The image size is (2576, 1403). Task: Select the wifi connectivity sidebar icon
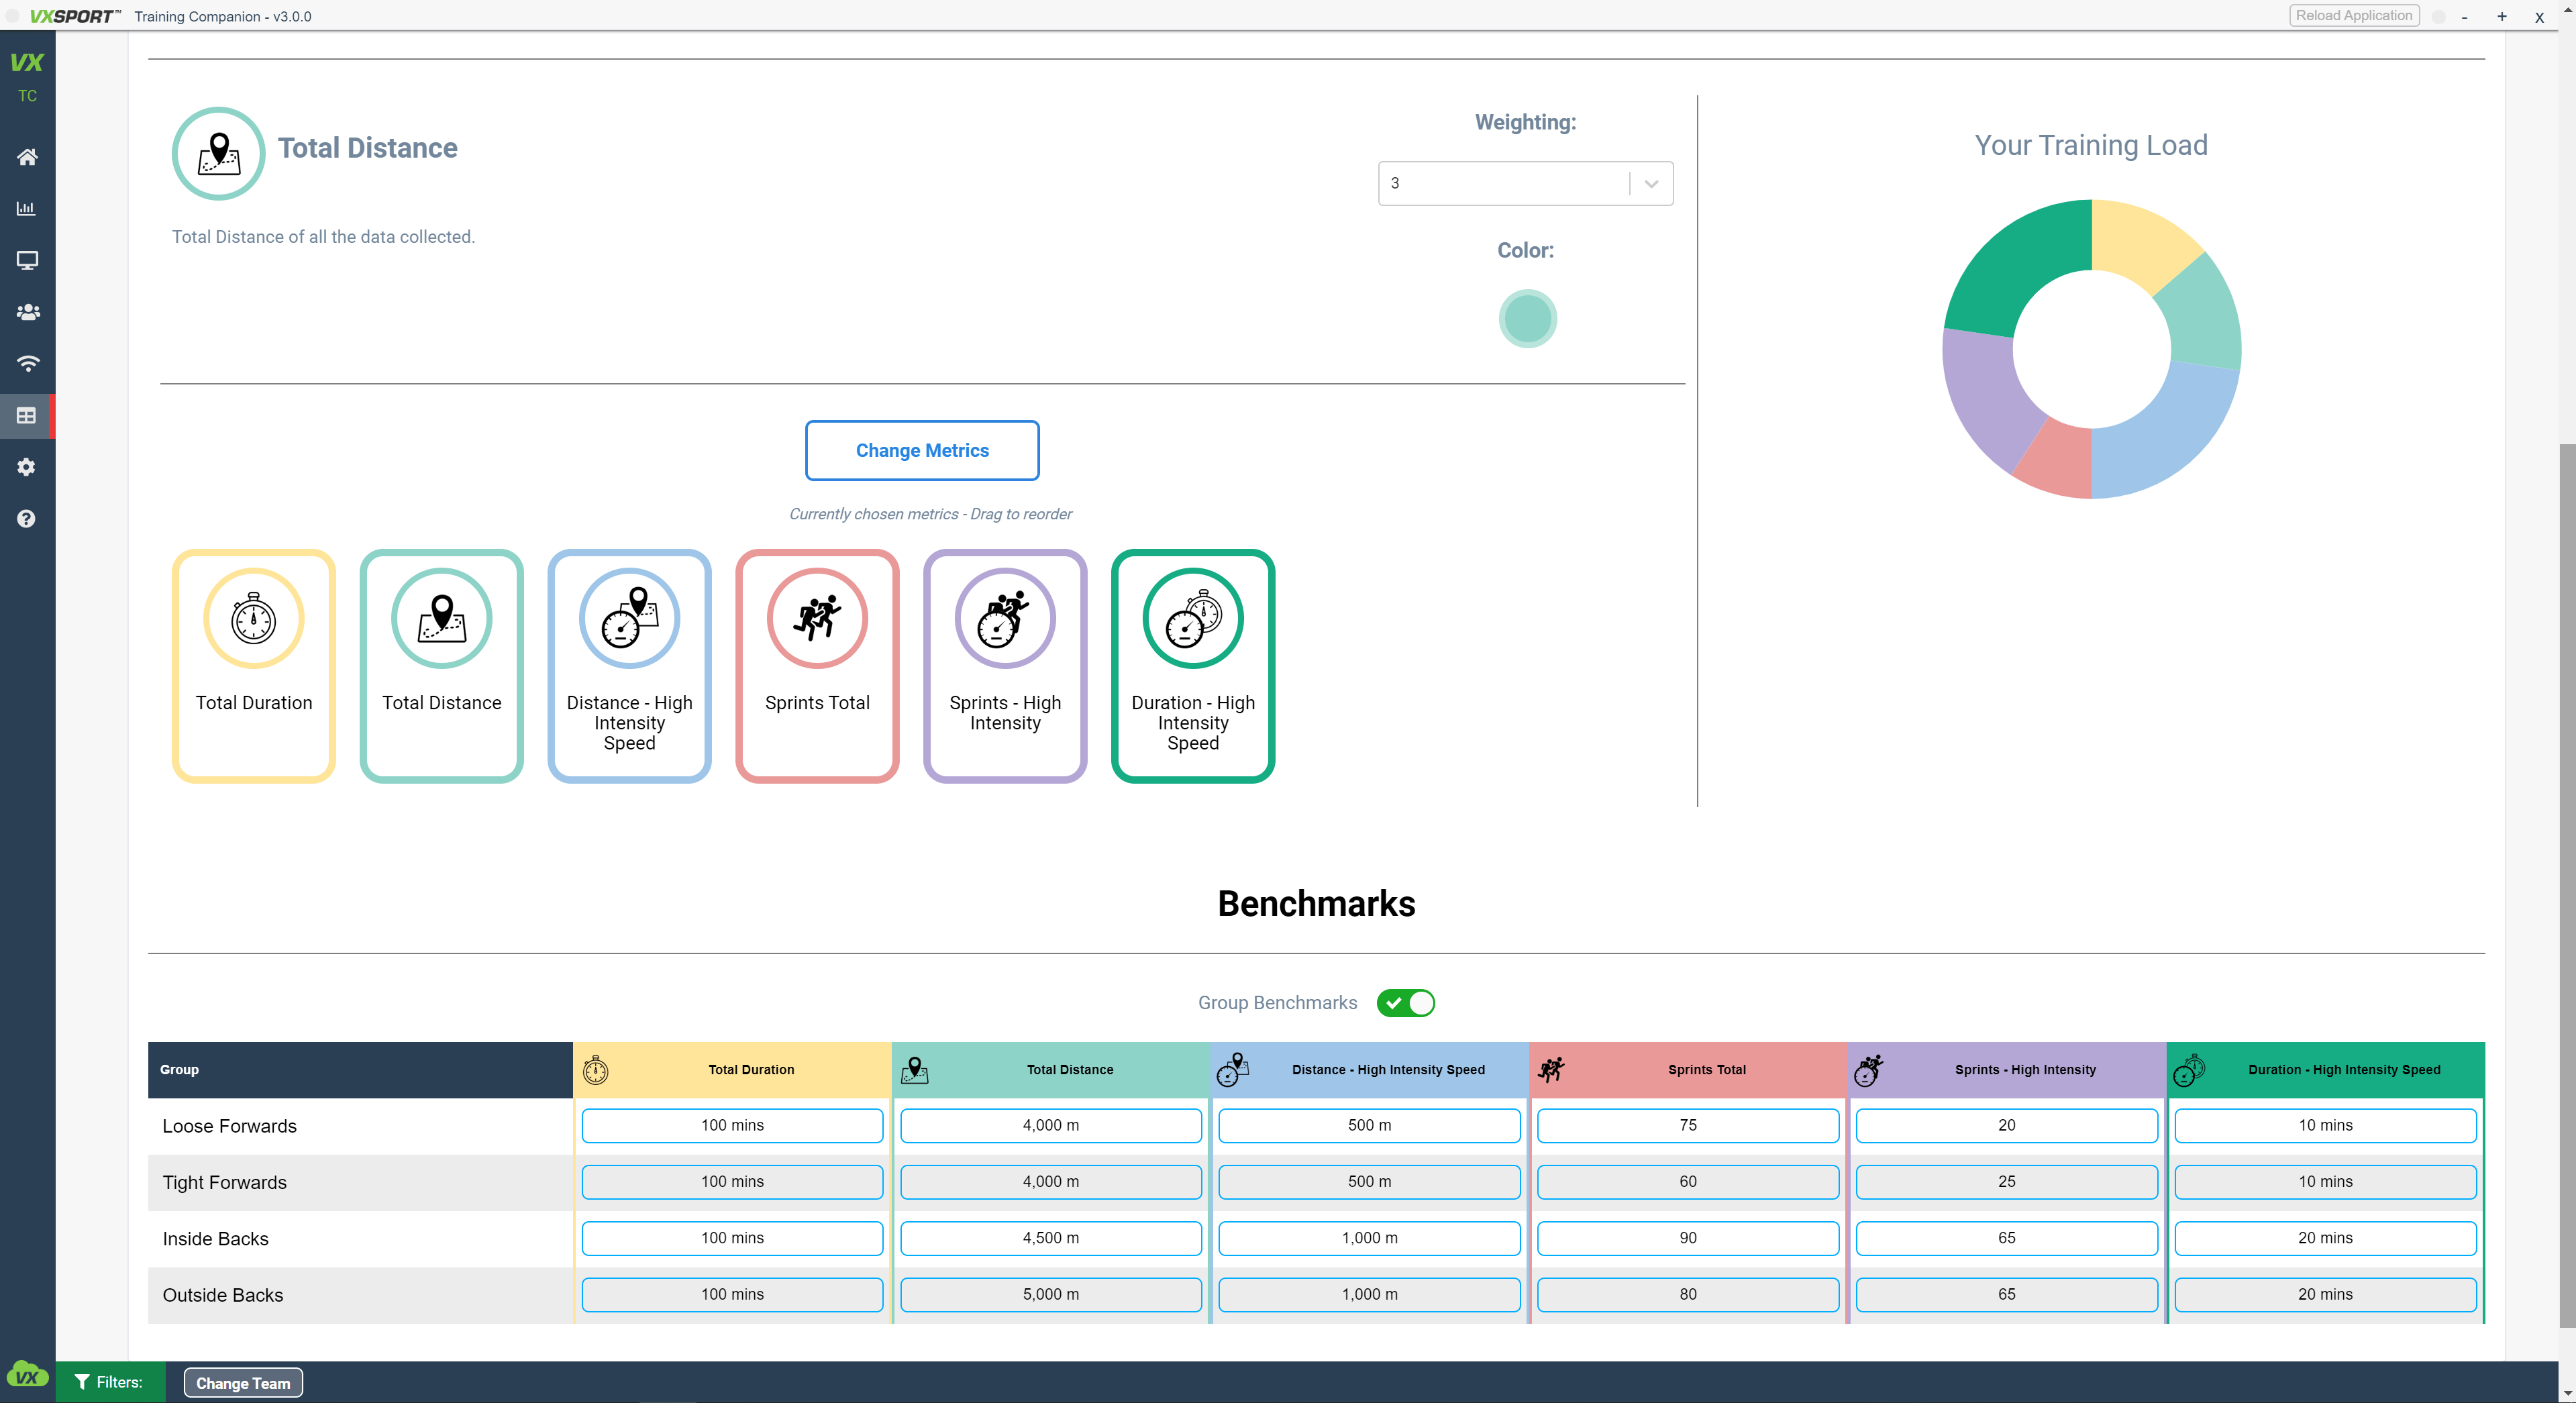pos(27,364)
